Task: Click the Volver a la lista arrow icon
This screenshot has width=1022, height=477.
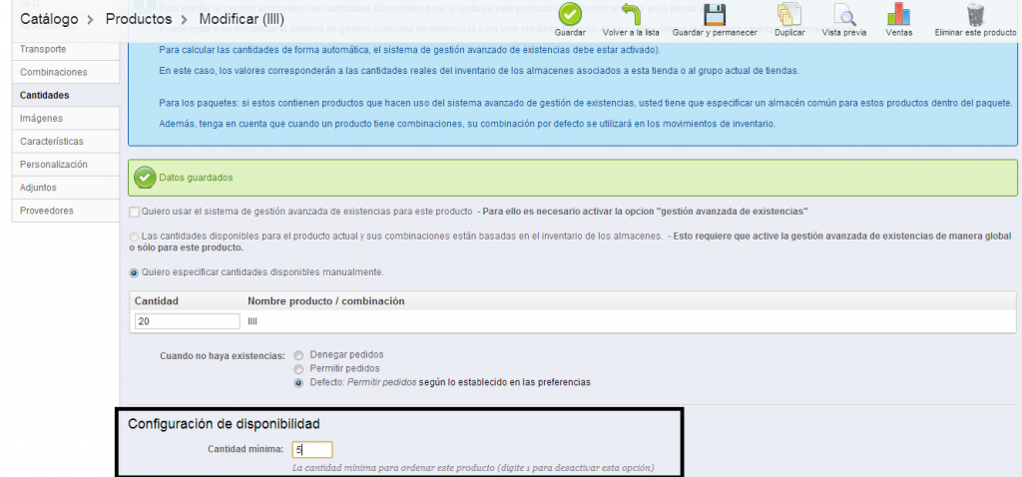Action: [630, 15]
